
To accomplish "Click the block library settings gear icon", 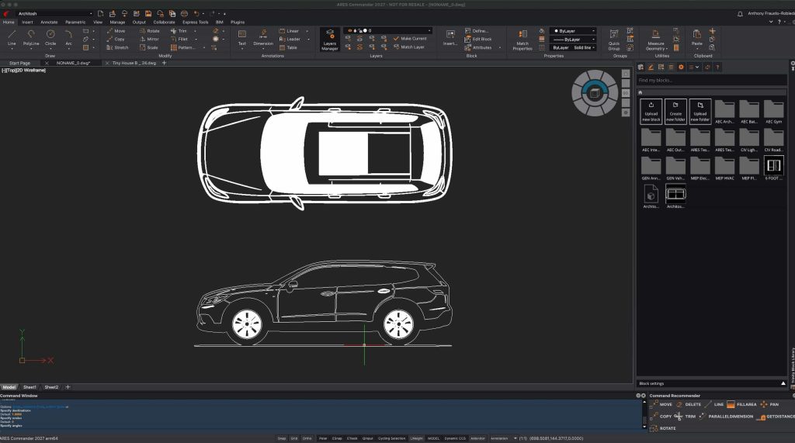I will (x=681, y=67).
